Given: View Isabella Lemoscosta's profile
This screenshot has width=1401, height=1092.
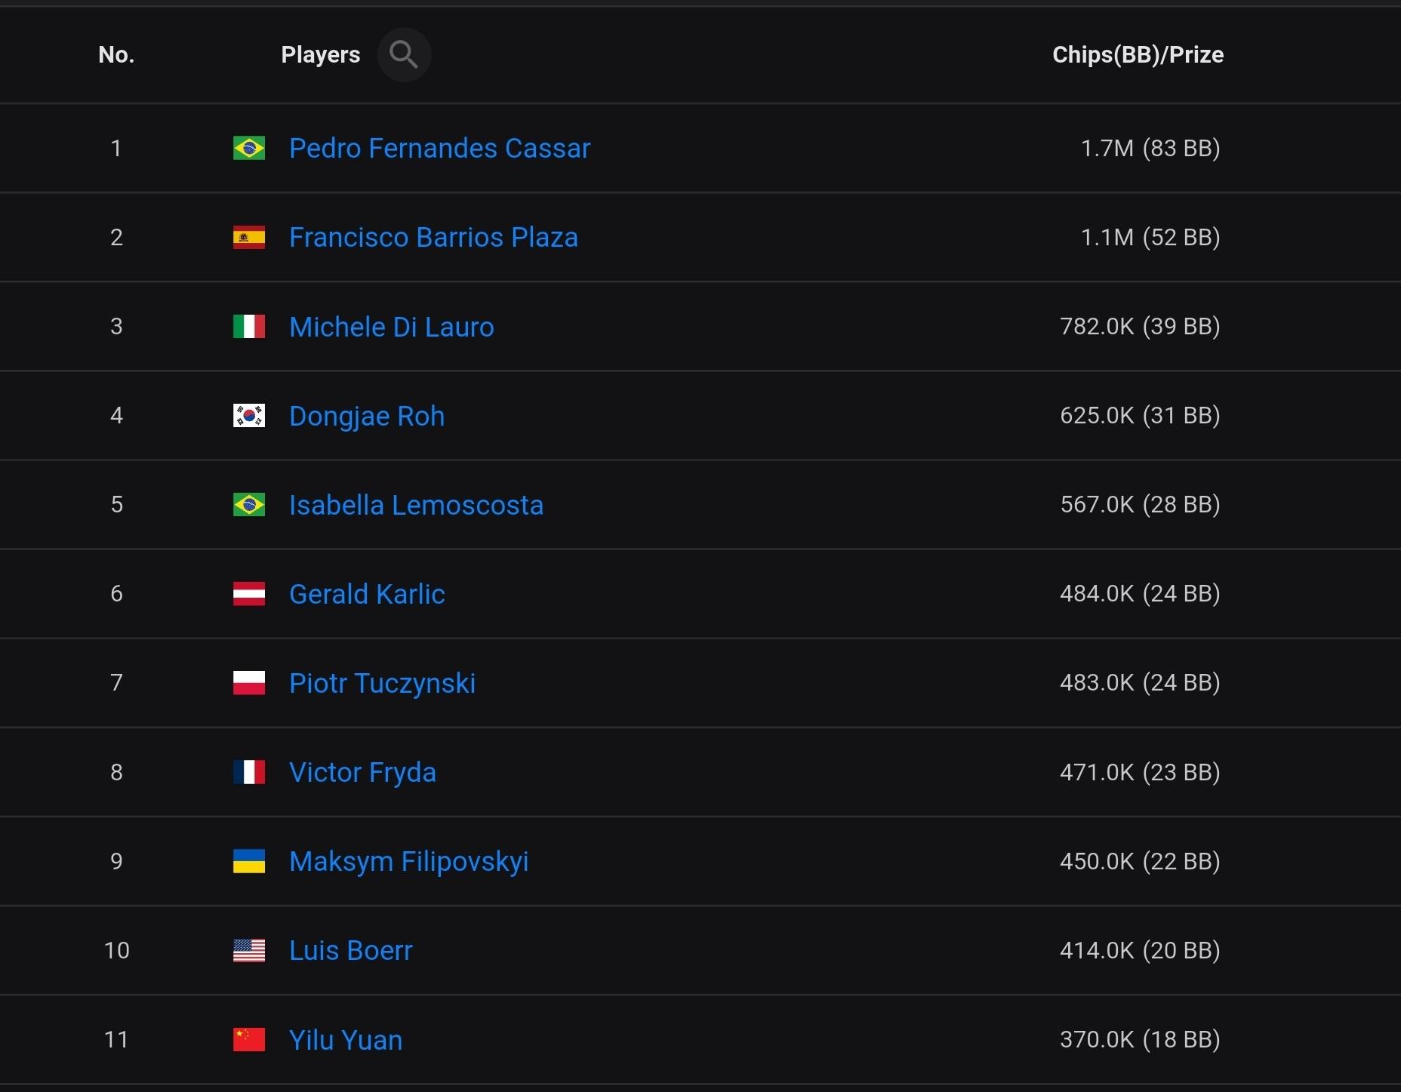Looking at the screenshot, I should pyautogui.click(x=416, y=505).
